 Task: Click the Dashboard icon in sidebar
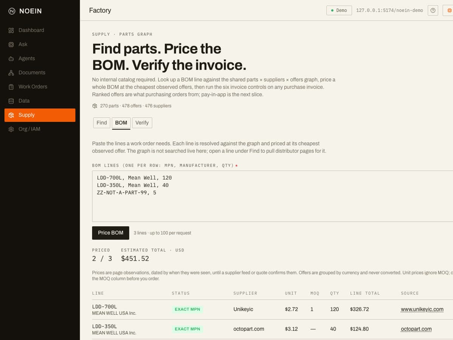tap(11, 30)
